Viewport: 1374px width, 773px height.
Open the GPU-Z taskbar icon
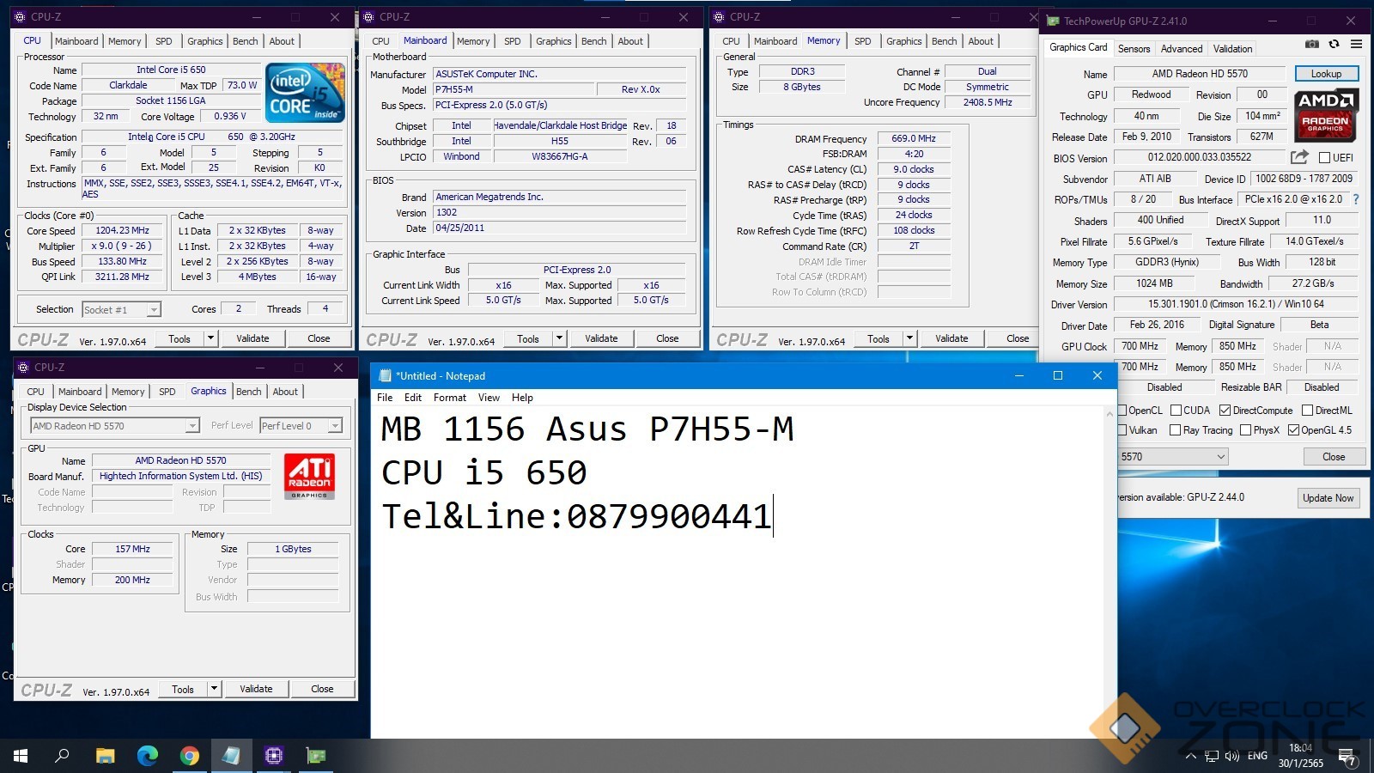pos(316,756)
